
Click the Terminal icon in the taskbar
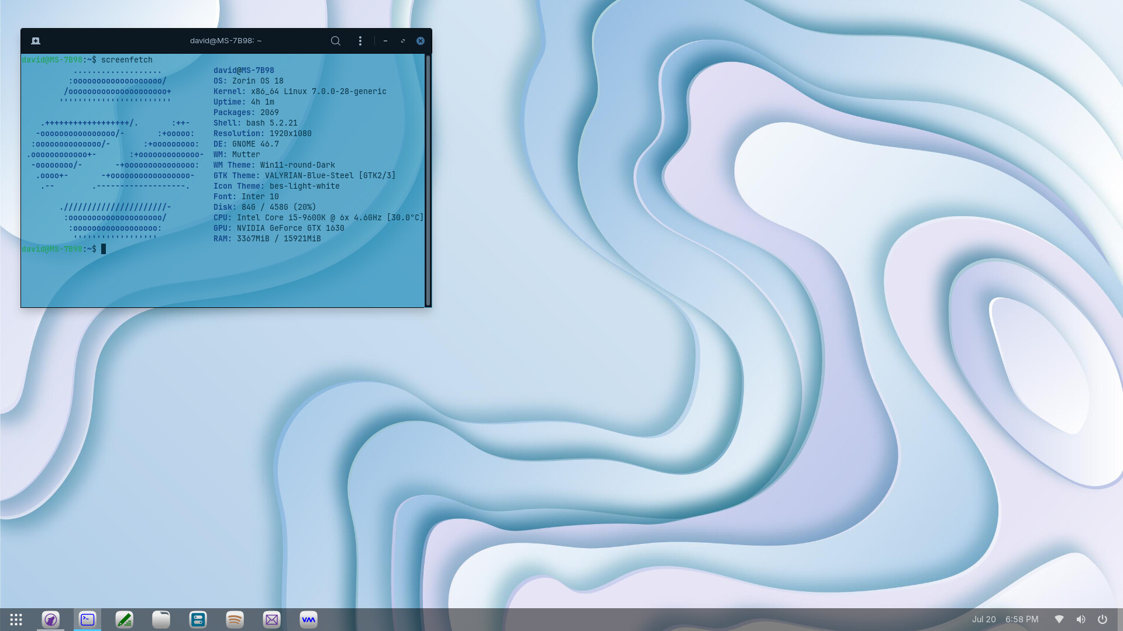pyautogui.click(x=88, y=619)
